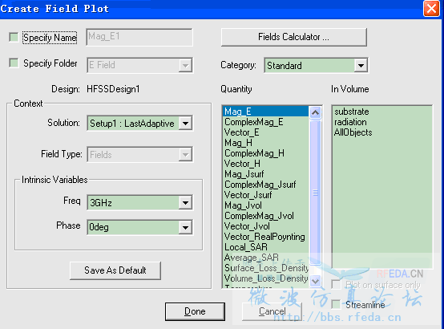Open the Freq 3GHz dropdown
The image size is (444, 329).
185,203
